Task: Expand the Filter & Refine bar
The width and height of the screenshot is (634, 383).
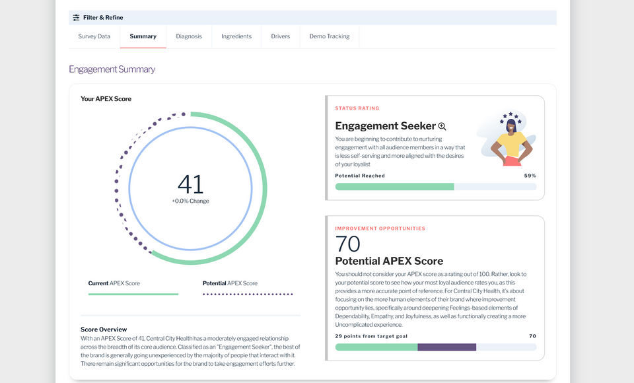Action: 312,18
